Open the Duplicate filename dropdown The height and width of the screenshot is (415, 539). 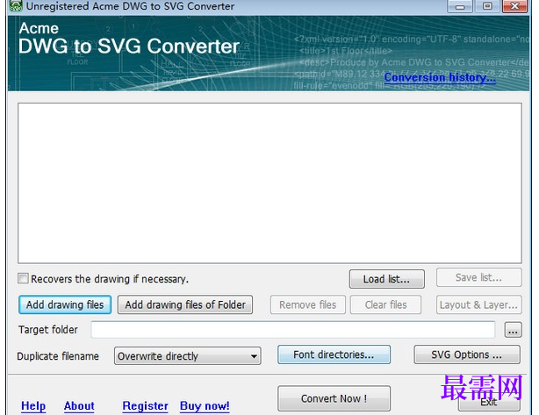tap(188, 356)
